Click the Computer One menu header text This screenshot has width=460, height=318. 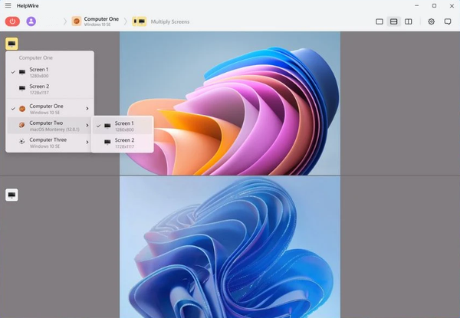pyautogui.click(x=36, y=57)
